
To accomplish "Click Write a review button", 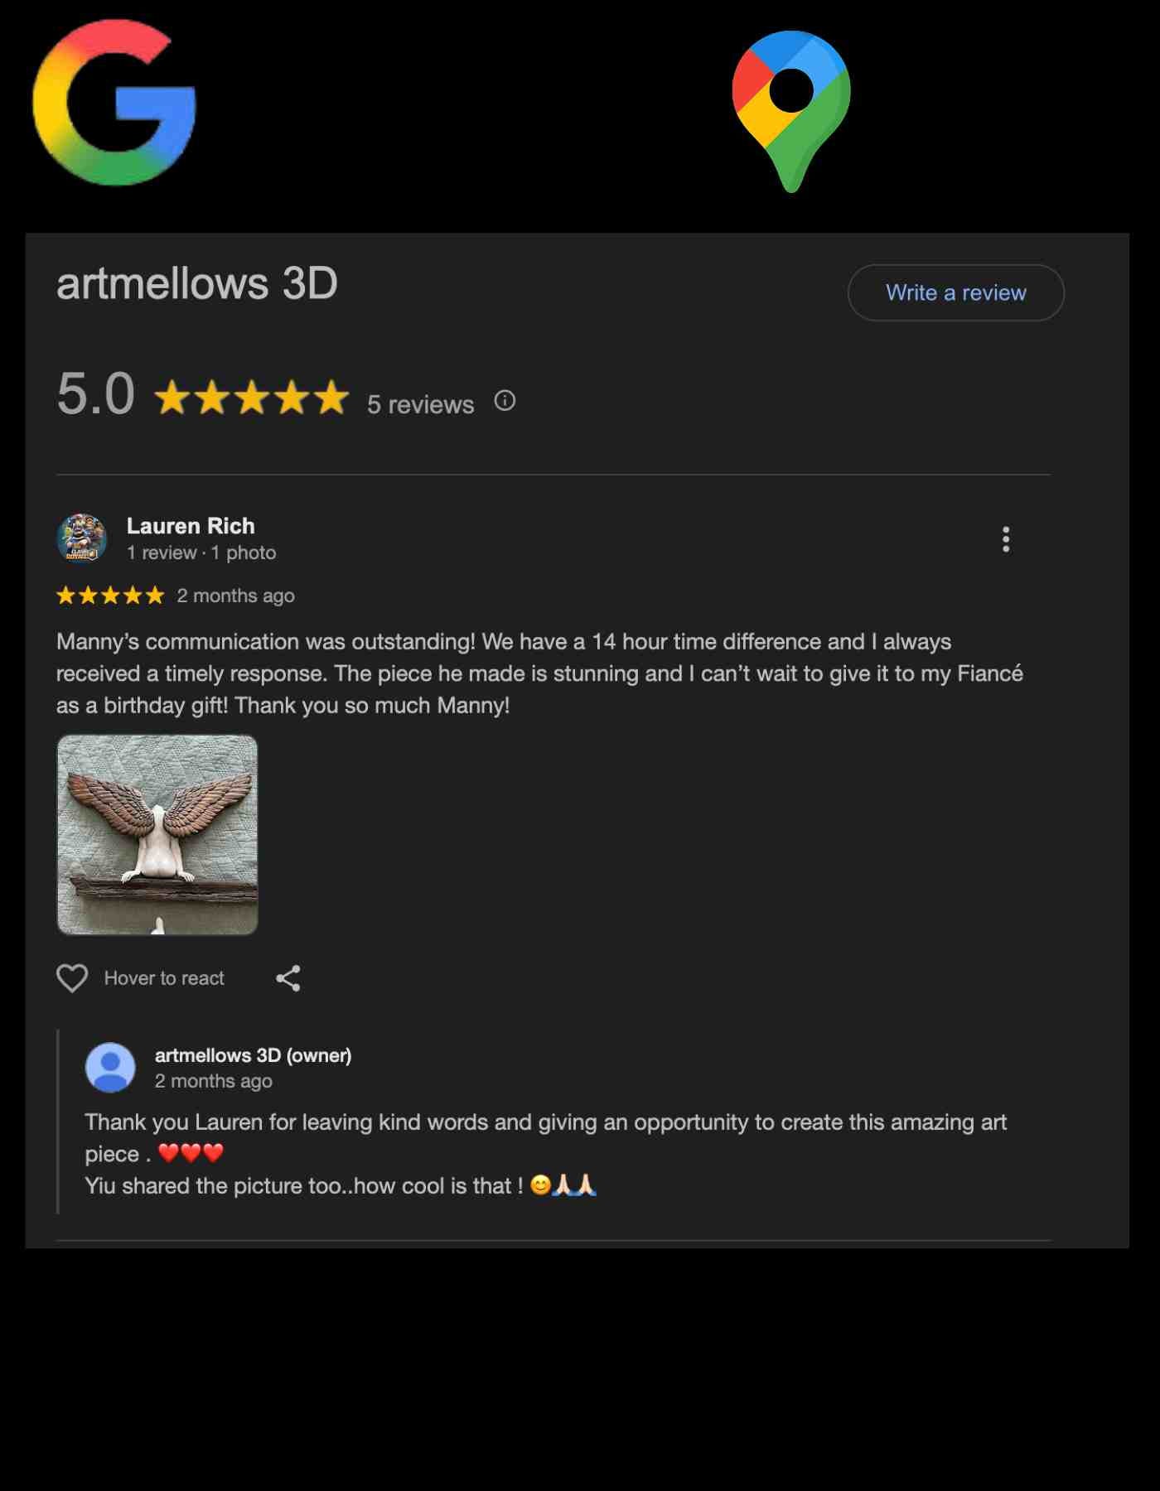I will pyautogui.click(x=955, y=292).
